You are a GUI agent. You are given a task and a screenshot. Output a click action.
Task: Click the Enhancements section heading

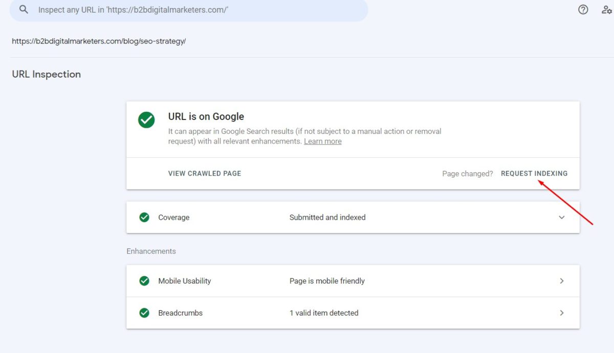coord(151,251)
